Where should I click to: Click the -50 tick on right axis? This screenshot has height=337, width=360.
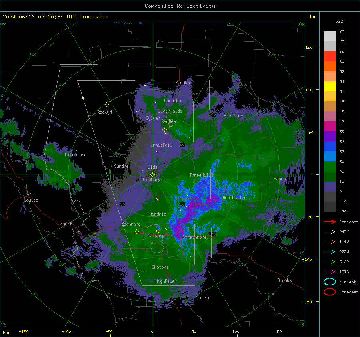[309, 217]
